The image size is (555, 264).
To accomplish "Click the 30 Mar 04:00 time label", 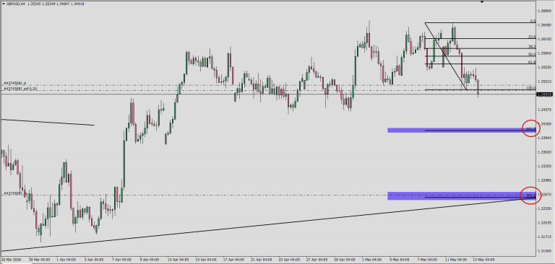I will click(38, 259).
